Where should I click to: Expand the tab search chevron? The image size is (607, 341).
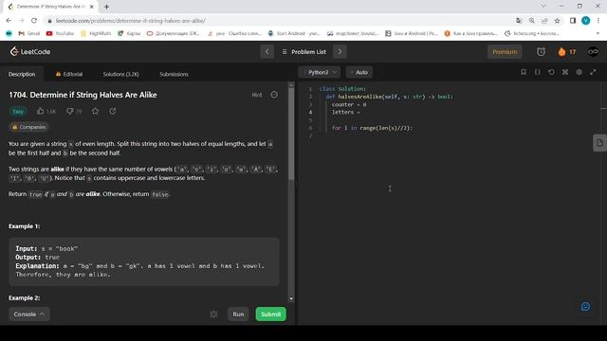543,7
